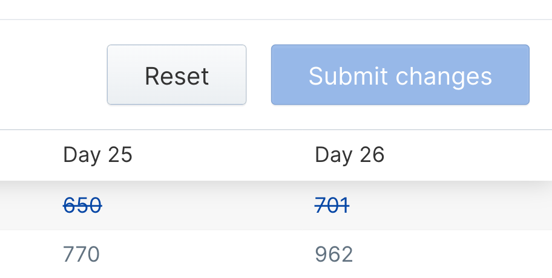Submit changes with the blue button
This screenshot has width=552, height=278.
tap(400, 74)
